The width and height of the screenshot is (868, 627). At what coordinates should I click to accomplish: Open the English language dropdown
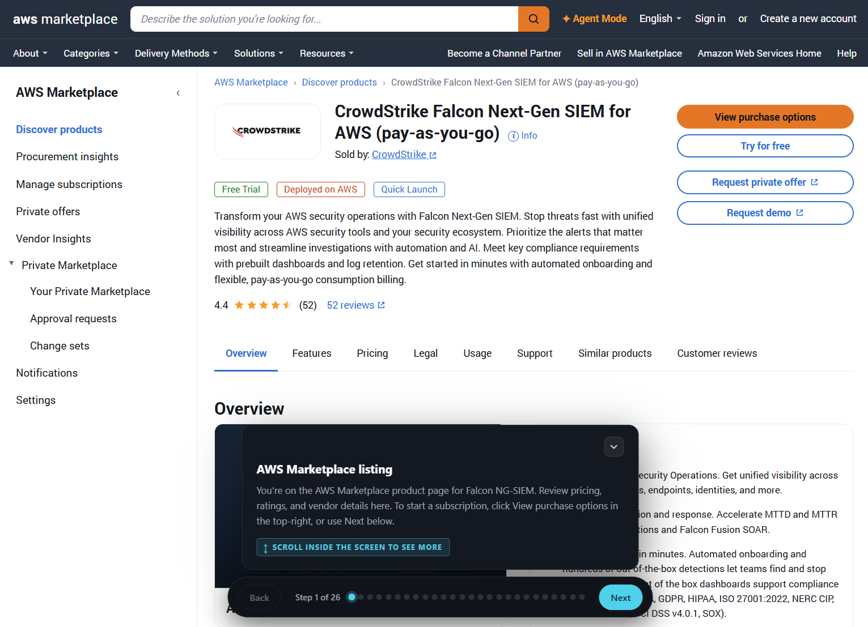coord(660,19)
